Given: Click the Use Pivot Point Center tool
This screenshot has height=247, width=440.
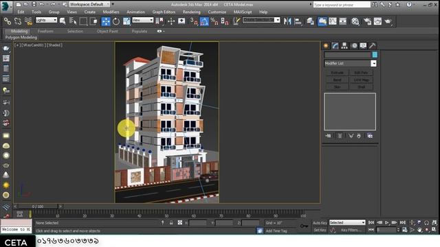Looking at the screenshot, I should (x=159, y=21).
